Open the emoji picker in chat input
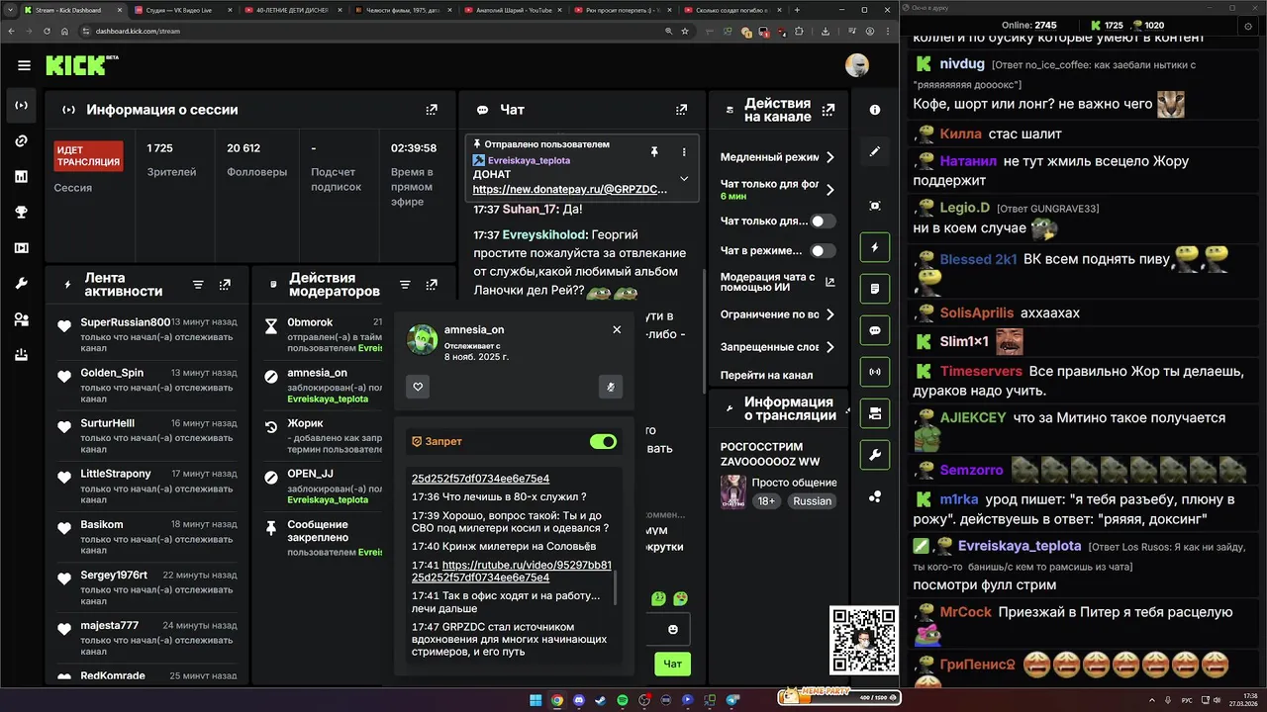 (x=673, y=629)
